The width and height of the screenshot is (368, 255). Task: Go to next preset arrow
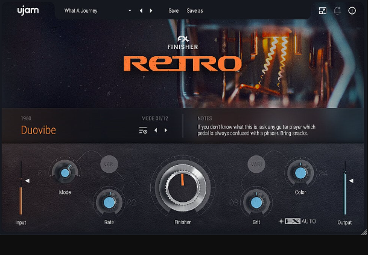[x=151, y=11]
